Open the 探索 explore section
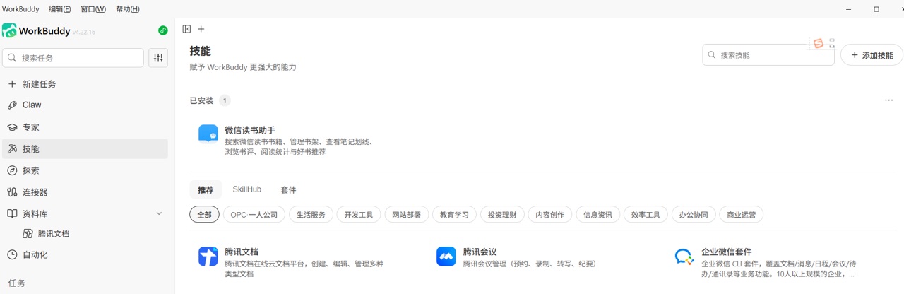904x294 pixels. pos(85,170)
